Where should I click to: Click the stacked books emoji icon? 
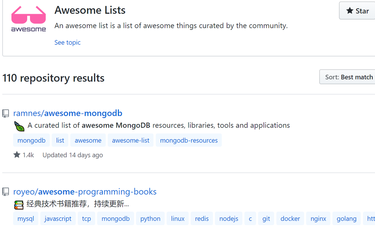click(x=19, y=205)
